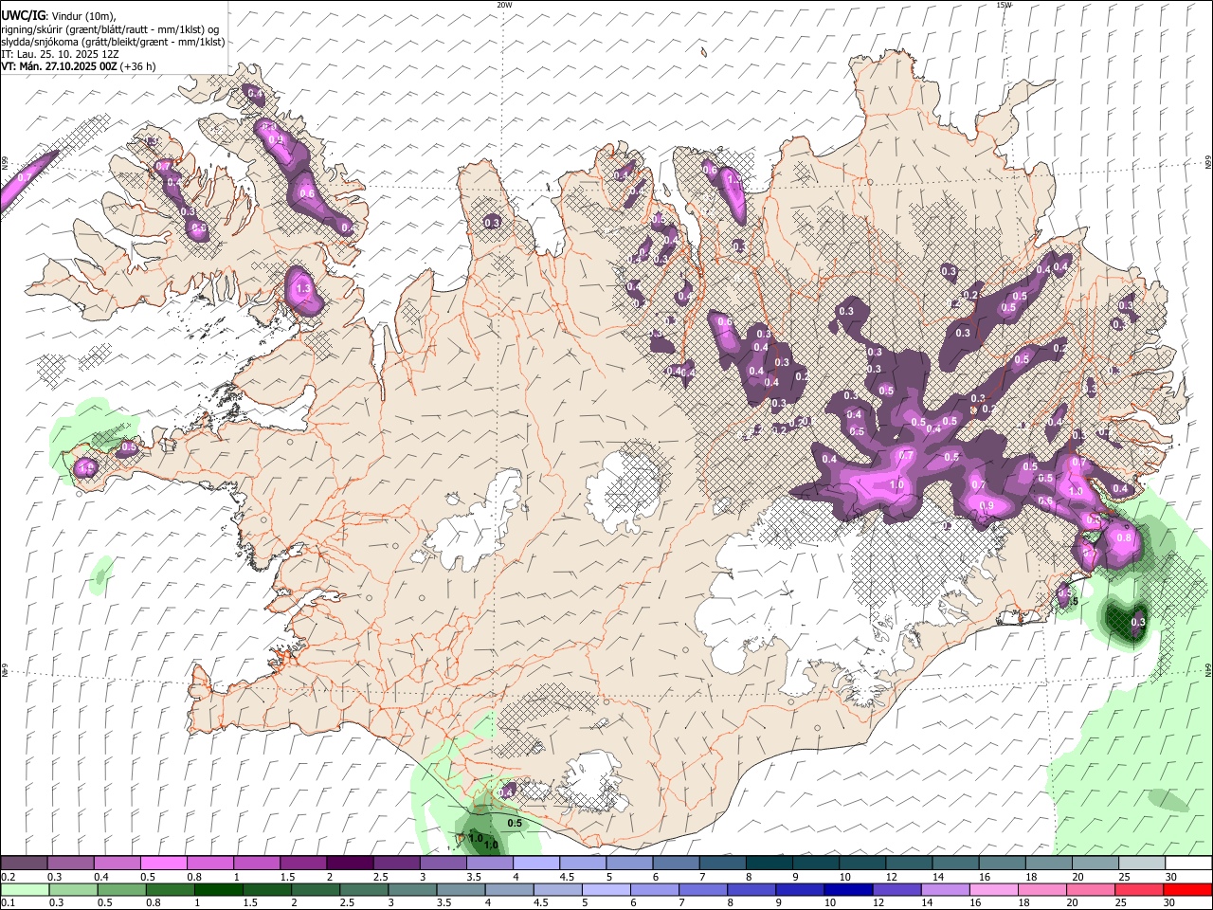Click the white 30 swatch ending the upper legend

1187,864
